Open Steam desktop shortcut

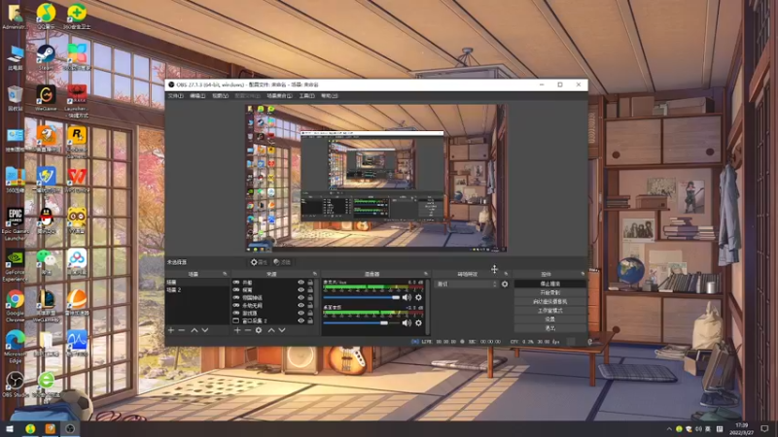[x=46, y=57]
